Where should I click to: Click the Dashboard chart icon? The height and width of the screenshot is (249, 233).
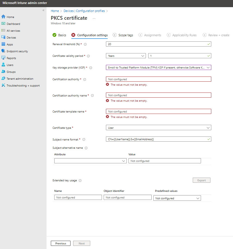(3, 23)
